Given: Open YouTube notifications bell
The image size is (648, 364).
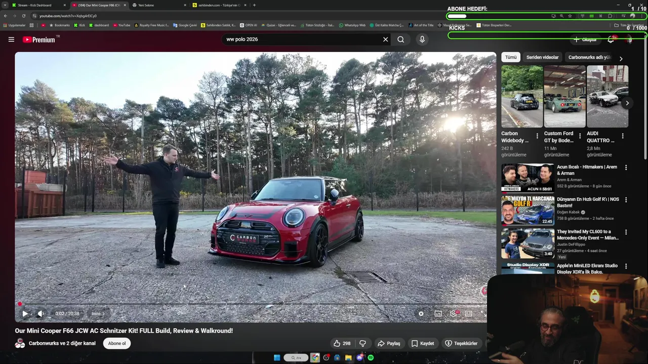Looking at the screenshot, I should pyautogui.click(x=611, y=39).
